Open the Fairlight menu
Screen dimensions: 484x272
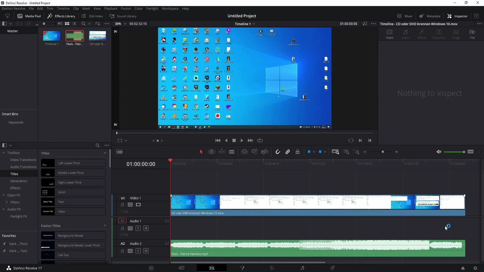[152, 8]
